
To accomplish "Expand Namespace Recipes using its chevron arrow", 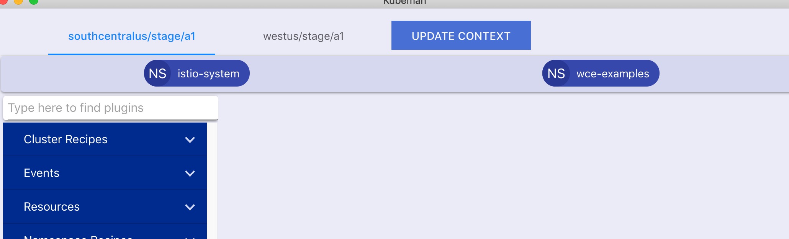I will click(190, 238).
